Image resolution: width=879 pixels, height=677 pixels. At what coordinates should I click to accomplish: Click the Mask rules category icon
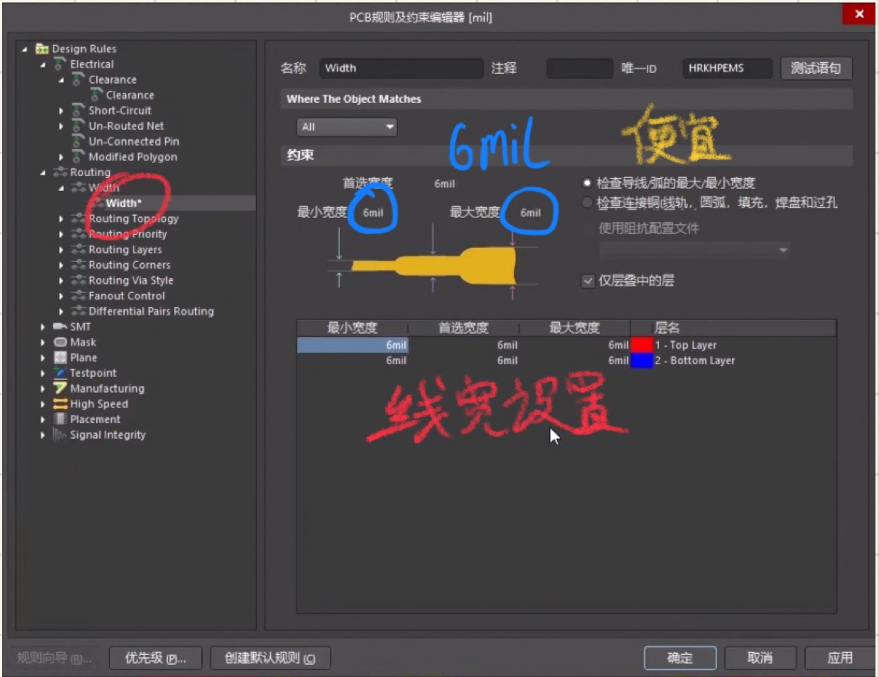pyautogui.click(x=60, y=342)
